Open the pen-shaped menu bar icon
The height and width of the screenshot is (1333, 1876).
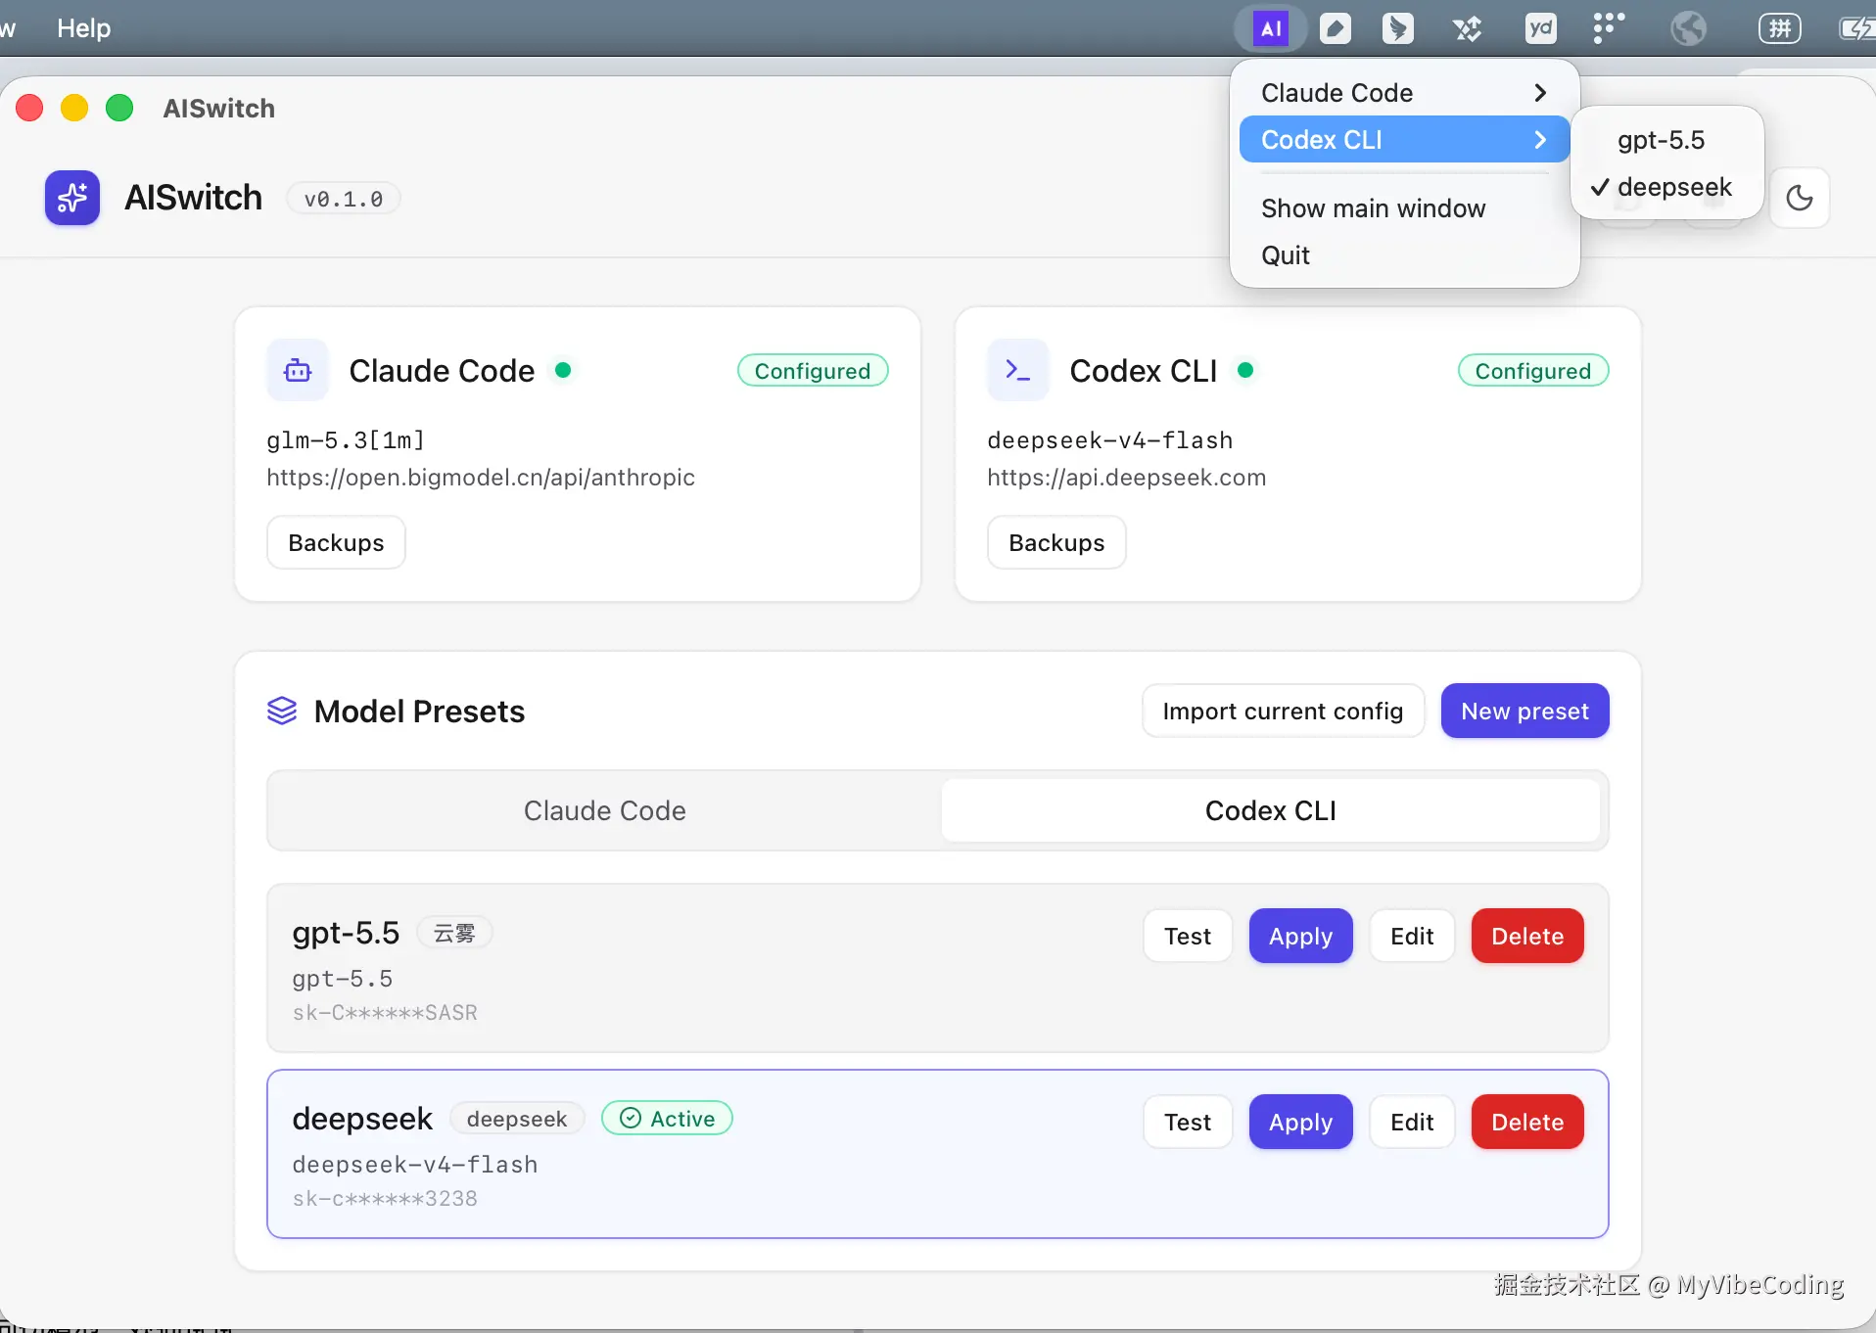coord(1335,28)
